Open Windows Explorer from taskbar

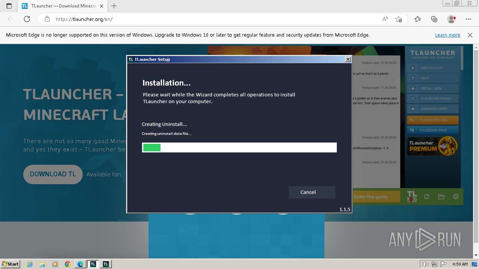click(x=42, y=264)
